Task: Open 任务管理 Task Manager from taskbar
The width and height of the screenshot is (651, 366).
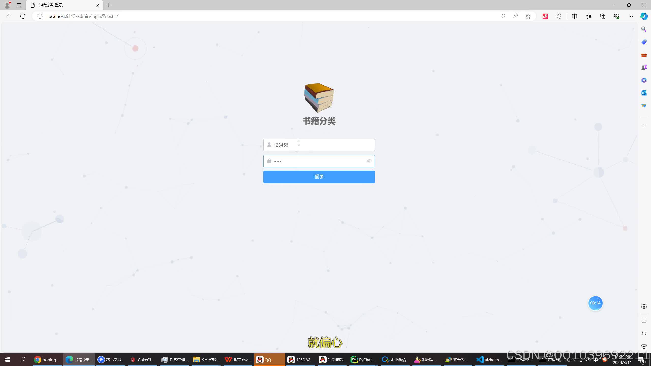Action: click(174, 360)
